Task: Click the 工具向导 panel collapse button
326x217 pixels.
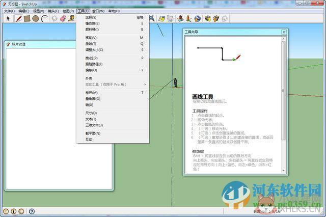Action: point(284,32)
